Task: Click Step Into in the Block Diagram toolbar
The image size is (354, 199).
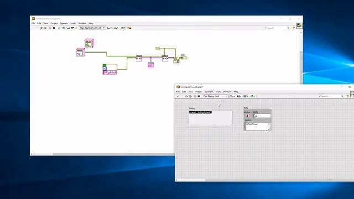Action: pyautogui.click(x=68, y=28)
